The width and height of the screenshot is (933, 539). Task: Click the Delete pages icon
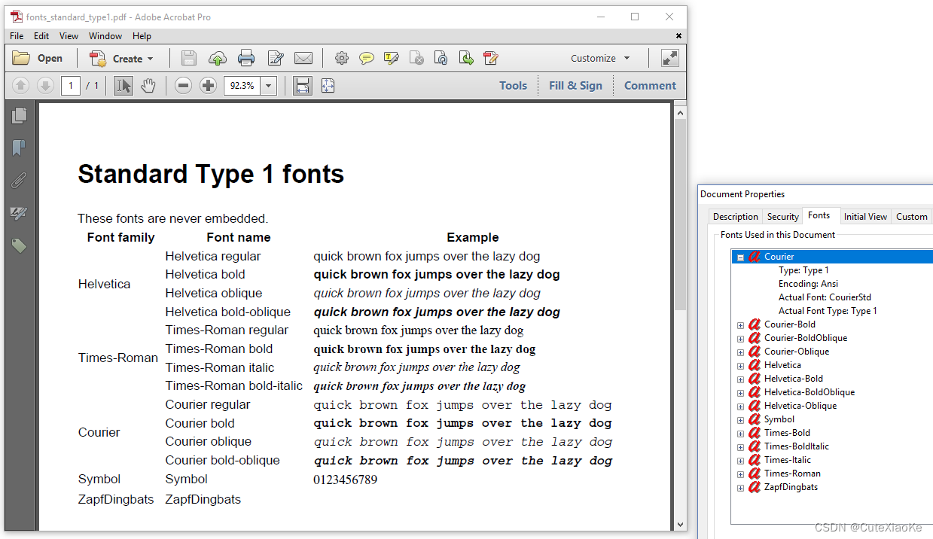coord(416,58)
